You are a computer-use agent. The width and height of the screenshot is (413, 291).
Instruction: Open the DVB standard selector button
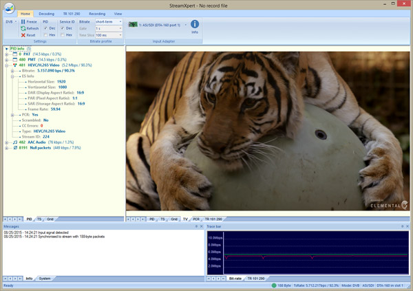tap(9, 21)
